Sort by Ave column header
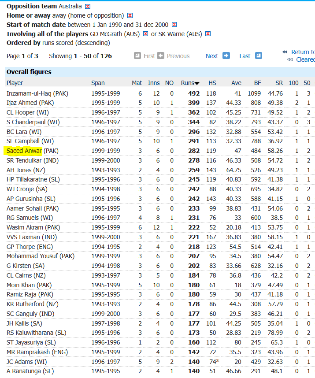The width and height of the screenshot is (315, 378). (x=237, y=83)
